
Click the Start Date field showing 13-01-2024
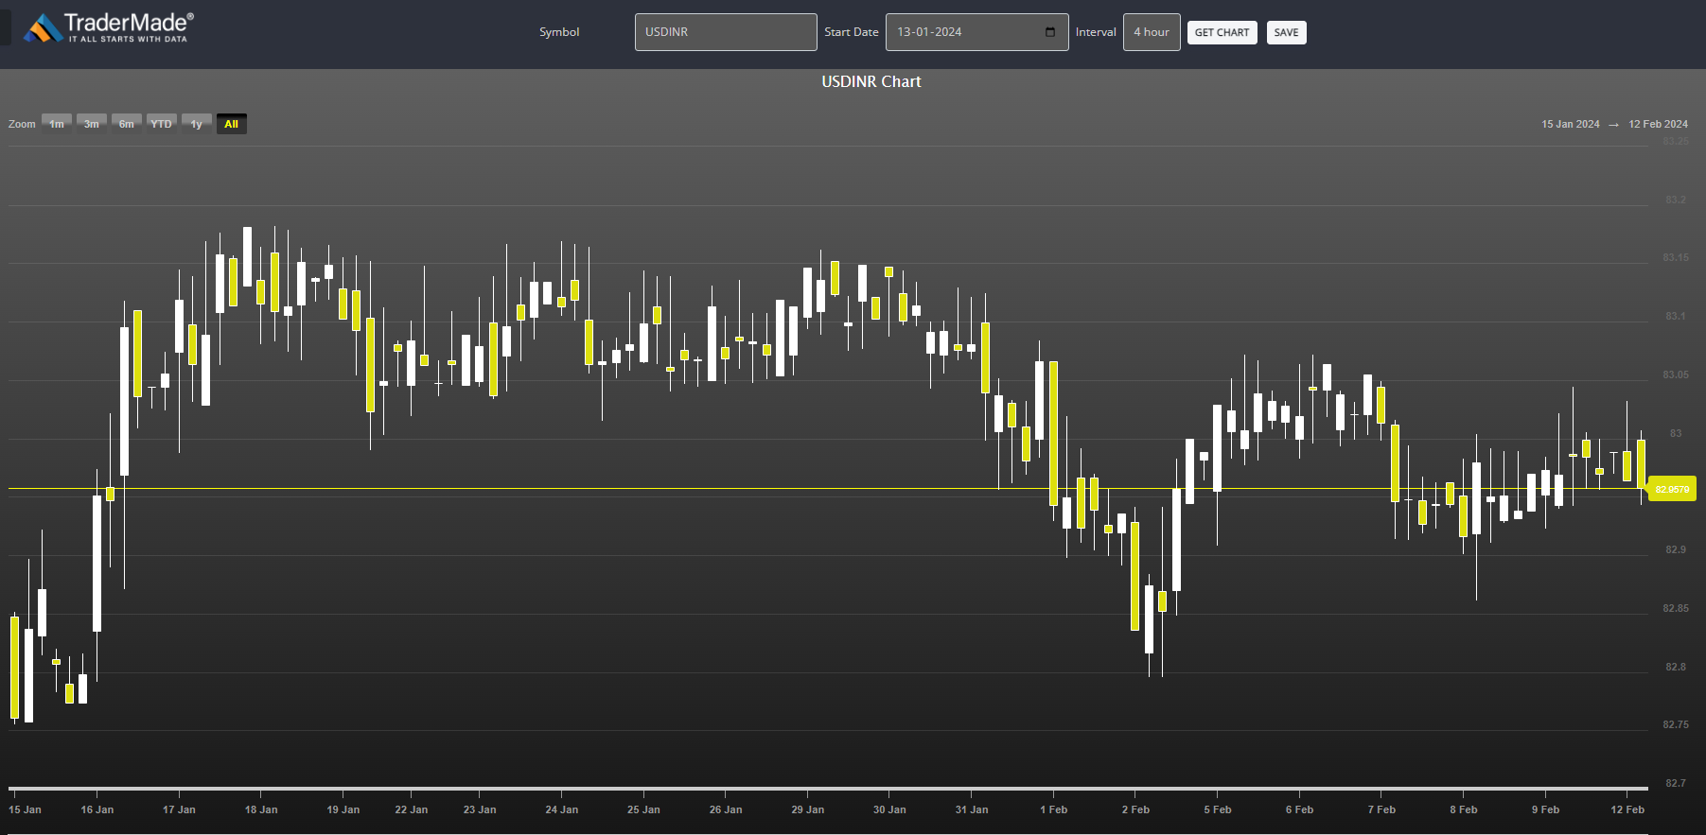976,32
